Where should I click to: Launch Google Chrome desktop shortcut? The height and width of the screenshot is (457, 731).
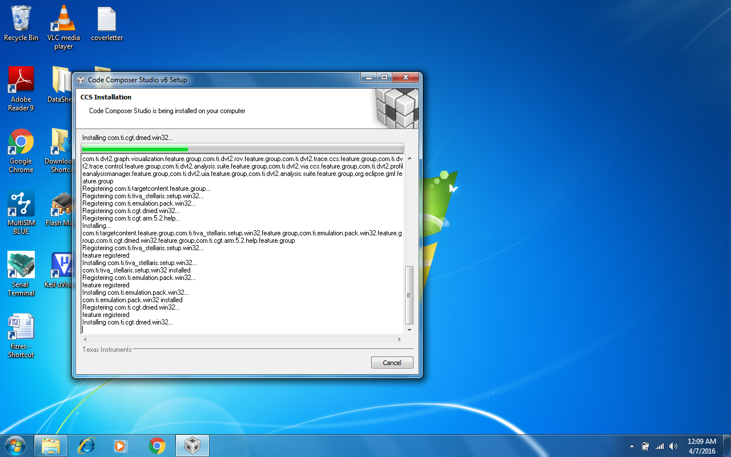click(x=21, y=151)
